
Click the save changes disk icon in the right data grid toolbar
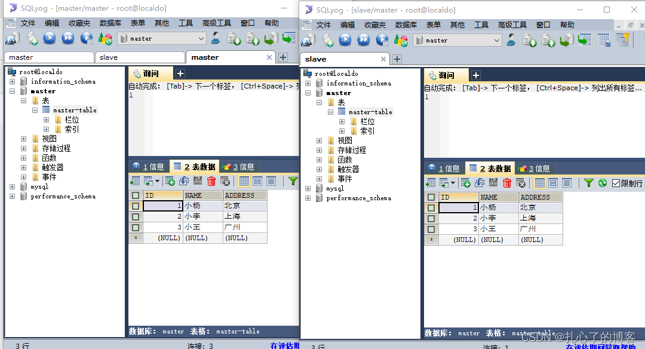click(493, 183)
